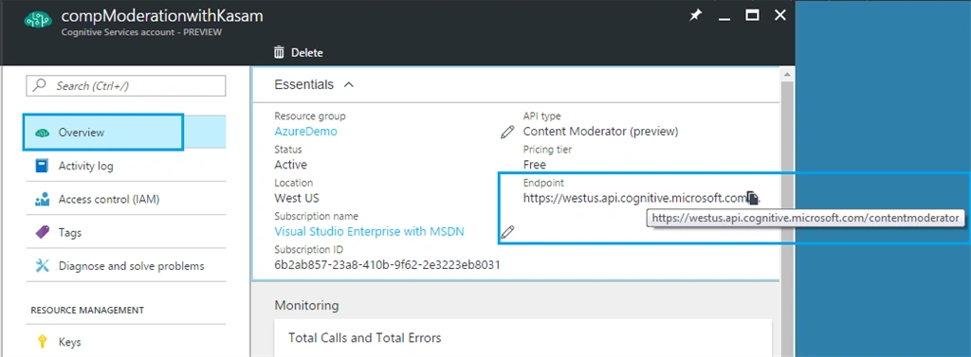Click the copy icon next to Endpoint URL
The width and height of the screenshot is (971, 357).
[752, 198]
